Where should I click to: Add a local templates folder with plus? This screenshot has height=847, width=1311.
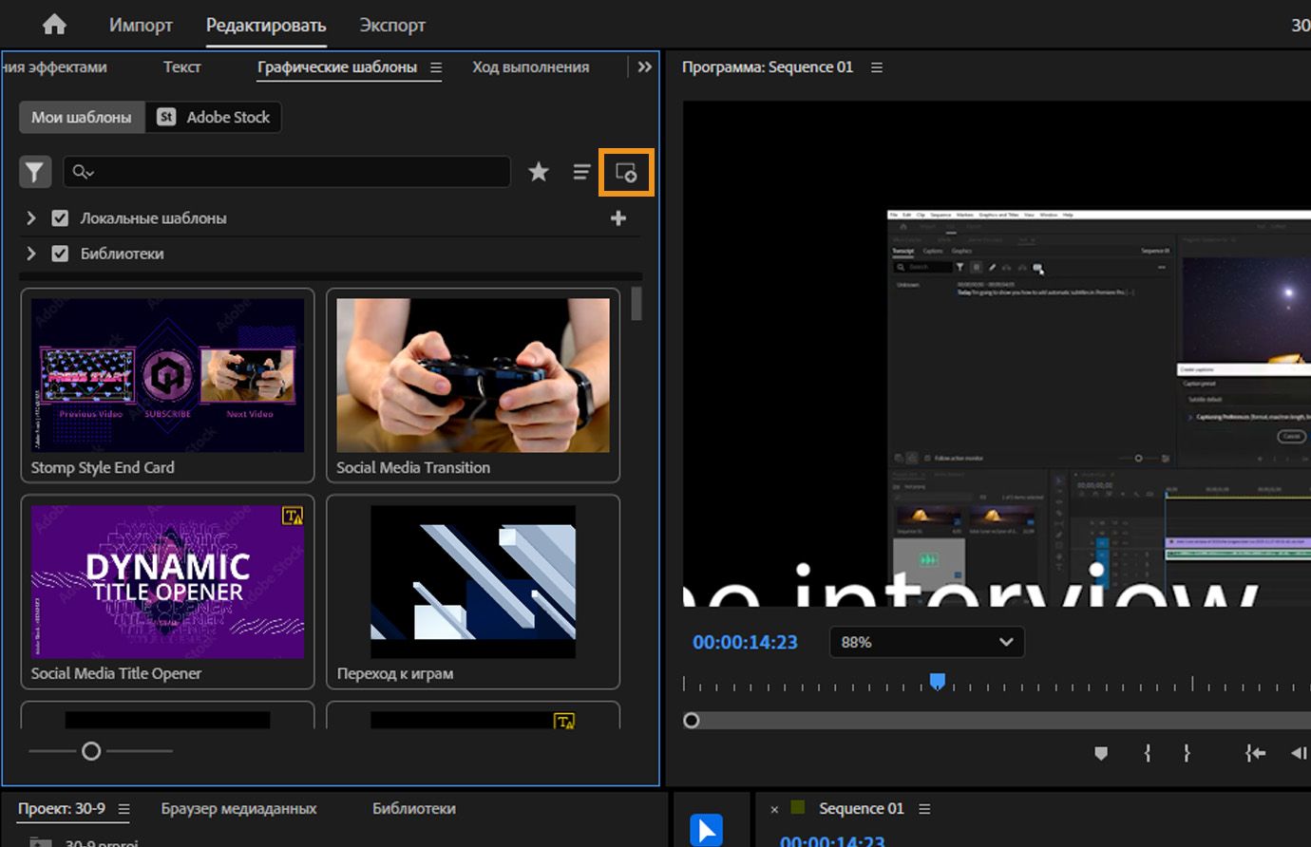coord(618,218)
